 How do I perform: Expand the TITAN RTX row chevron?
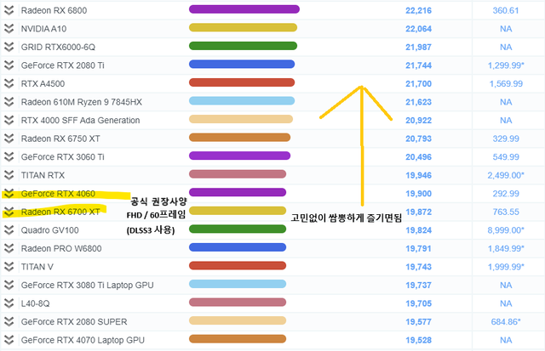pos(9,175)
